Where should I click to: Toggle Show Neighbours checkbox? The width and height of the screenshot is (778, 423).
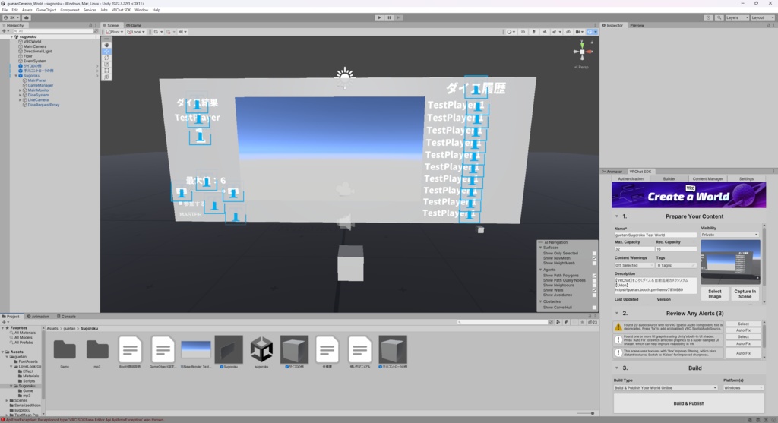click(594, 286)
